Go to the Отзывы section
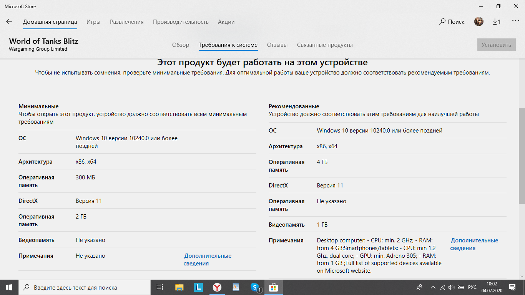This screenshot has width=525, height=295. (277, 45)
